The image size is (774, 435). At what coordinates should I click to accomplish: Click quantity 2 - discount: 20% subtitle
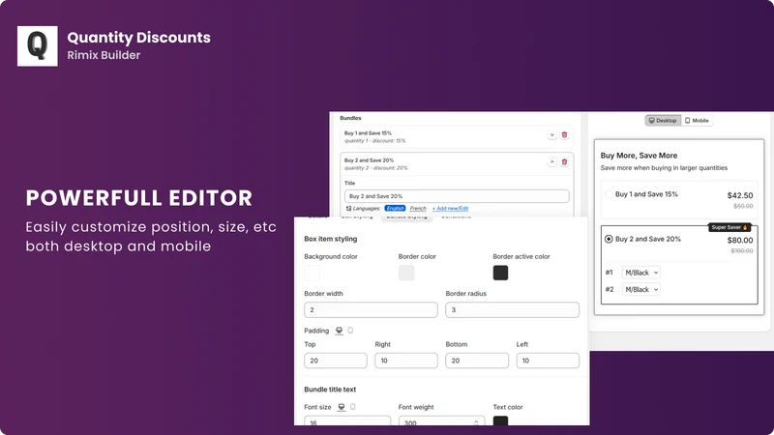pyautogui.click(x=375, y=167)
